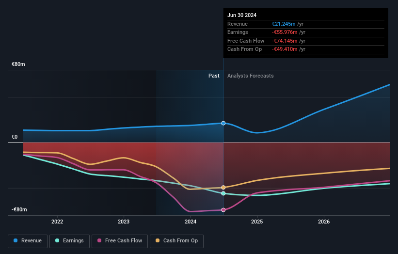Click the -€55.976m earnings value
Viewport: 398px width, 254px height.
285,32
